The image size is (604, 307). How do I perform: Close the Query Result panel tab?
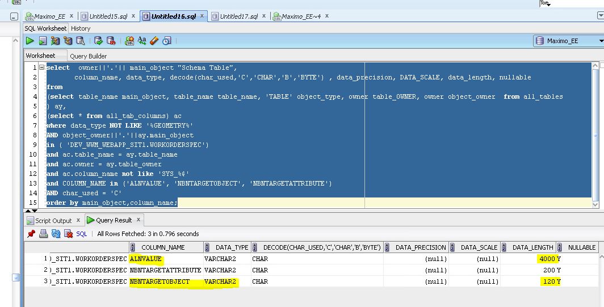[x=139, y=220]
